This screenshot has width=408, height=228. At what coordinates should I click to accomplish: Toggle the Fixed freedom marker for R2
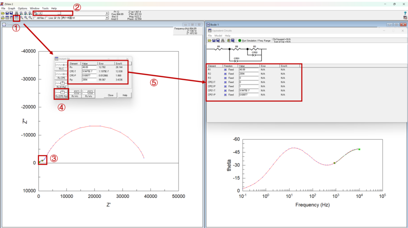(x=225, y=74)
